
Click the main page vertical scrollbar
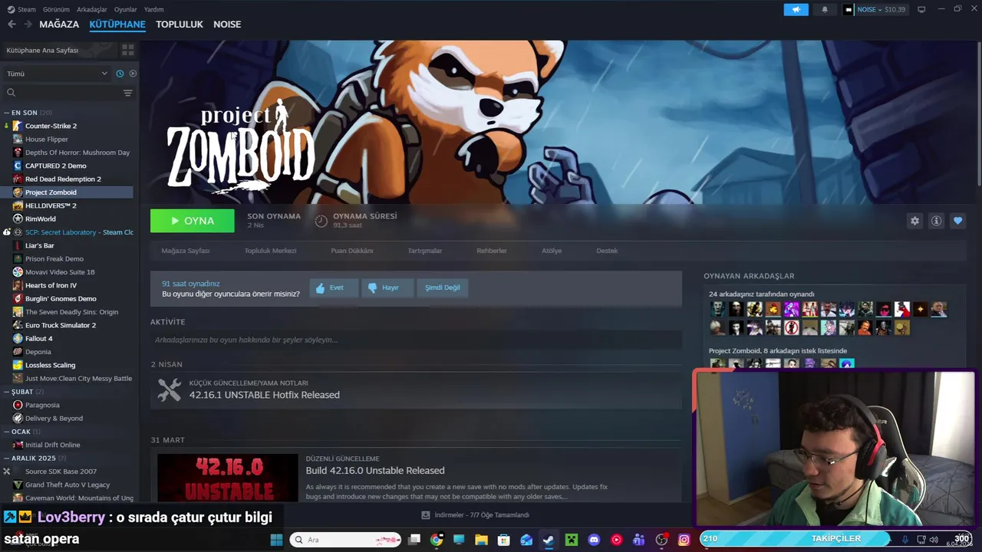point(979,115)
